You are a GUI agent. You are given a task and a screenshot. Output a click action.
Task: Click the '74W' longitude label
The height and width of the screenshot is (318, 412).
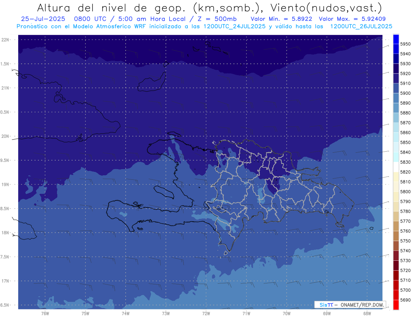coord(126,313)
